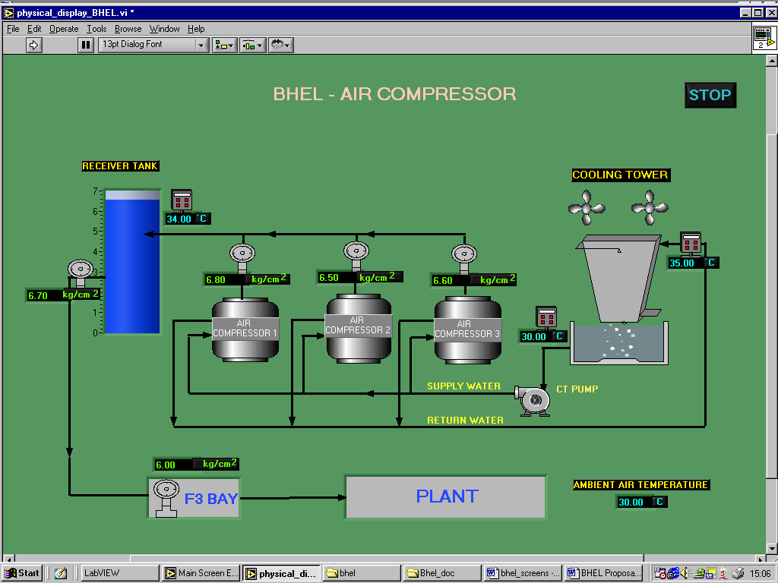This screenshot has height=583, width=778.
Task: Pause execution with the pause button
Action: (86, 45)
